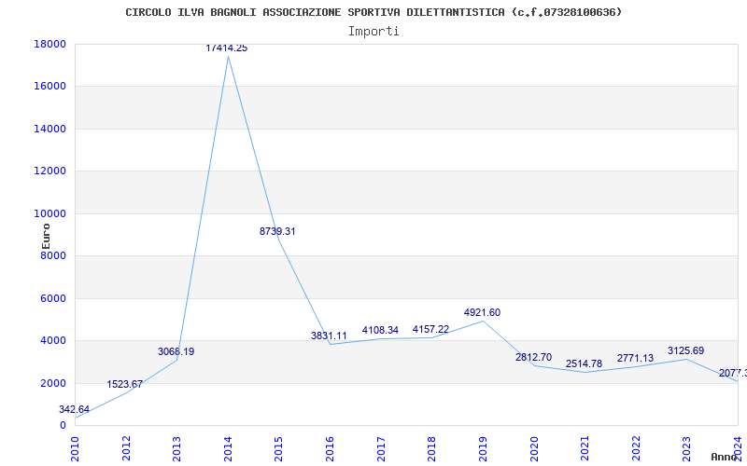The height and width of the screenshot is (466, 747).
Task: Select the 2771.13 data label
Action: pyautogui.click(x=636, y=358)
